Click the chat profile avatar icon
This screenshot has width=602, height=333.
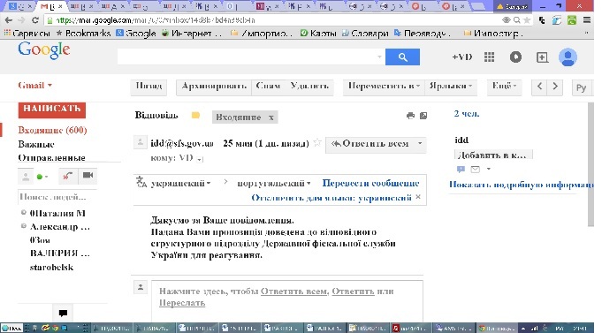click(26, 177)
